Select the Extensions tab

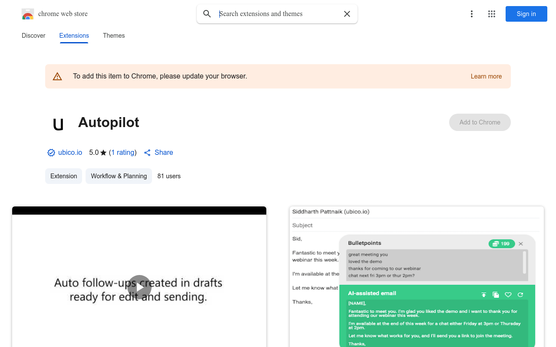tap(74, 36)
